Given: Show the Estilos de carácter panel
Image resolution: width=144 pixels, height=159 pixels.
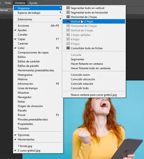Looking at the screenshot, I should pos(38,61).
